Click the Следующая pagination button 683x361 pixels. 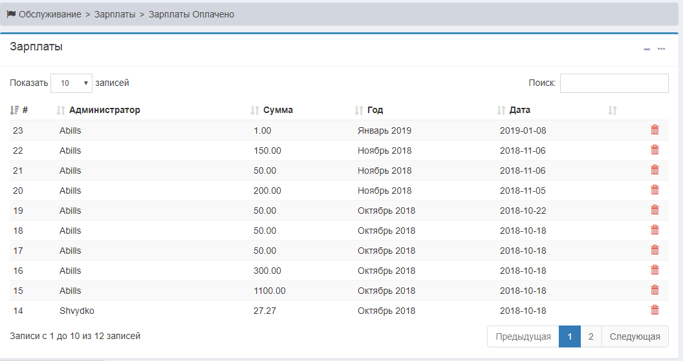tap(634, 336)
